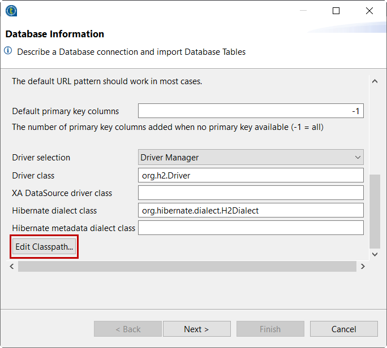Click the vertical scrollbar thumb
387x348 pixels.
[x=375, y=211]
